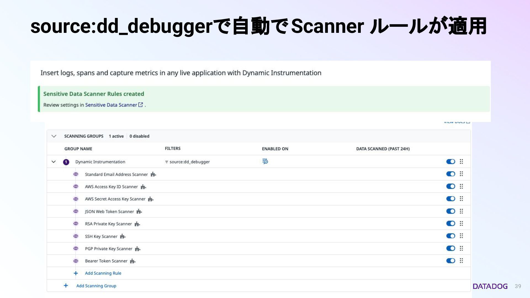Collapse the Dynamic Instrumentation group chevron
The width and height of the screenshot is (530, 298).
coord(54,162)
